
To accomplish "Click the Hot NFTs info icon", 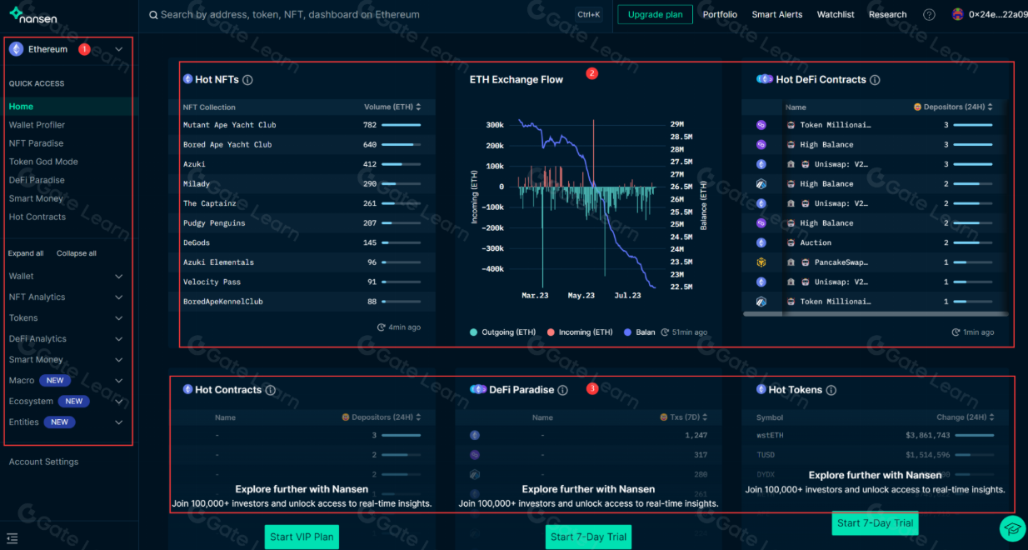I will point(247,80).
